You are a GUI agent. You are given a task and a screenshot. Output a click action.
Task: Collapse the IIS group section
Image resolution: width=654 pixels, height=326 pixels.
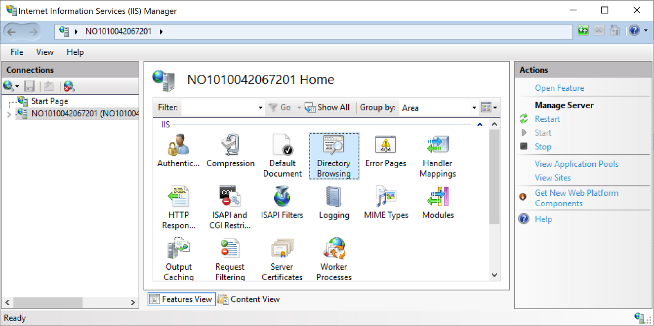[x=480, y=125]
